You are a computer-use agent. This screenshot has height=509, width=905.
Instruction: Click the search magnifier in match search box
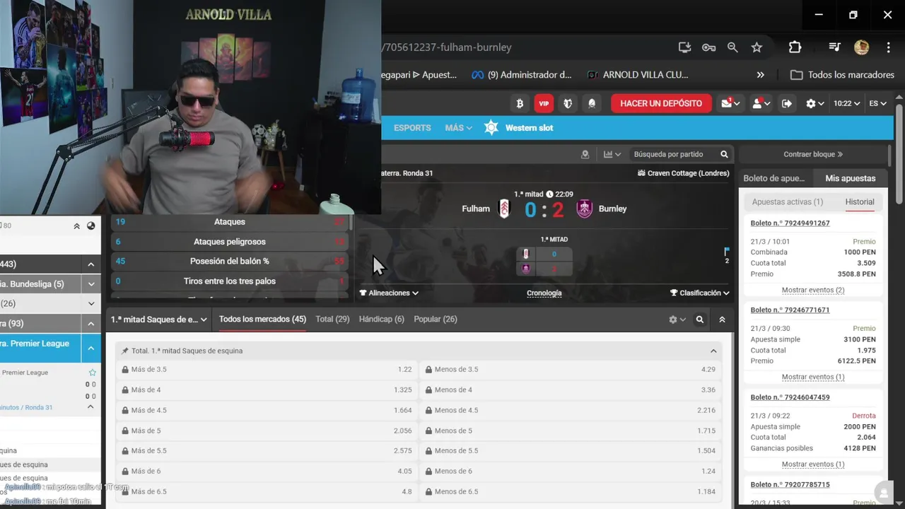click(x=724, y=154)
